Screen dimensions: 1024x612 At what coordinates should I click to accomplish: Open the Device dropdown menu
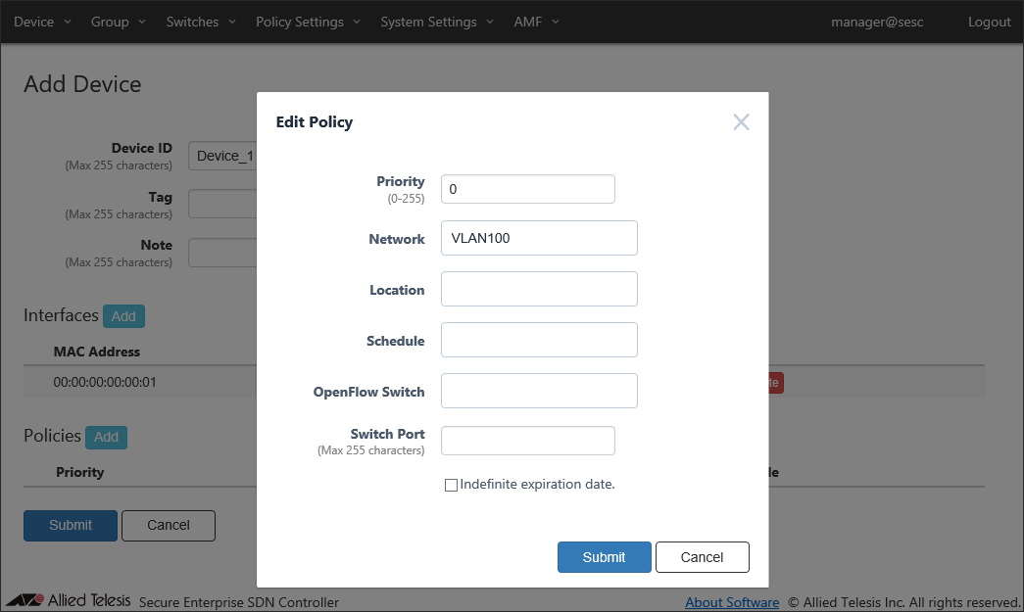coord(42,22)
